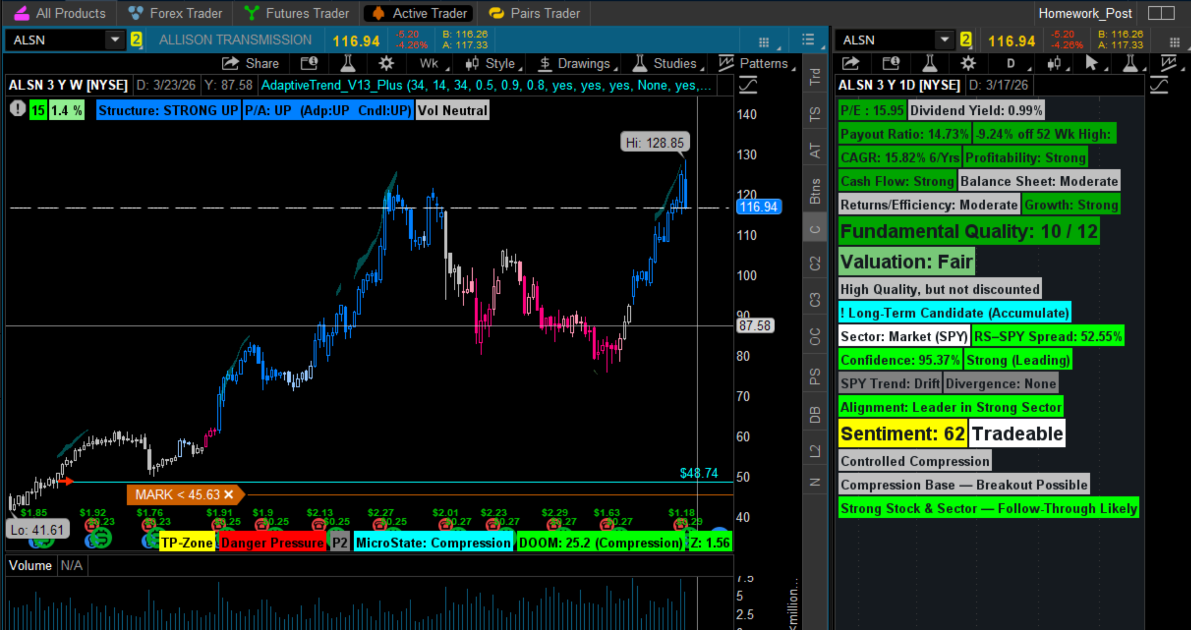
Task: Click the product info icon next to Share
Action: click(x=309, y=63)
